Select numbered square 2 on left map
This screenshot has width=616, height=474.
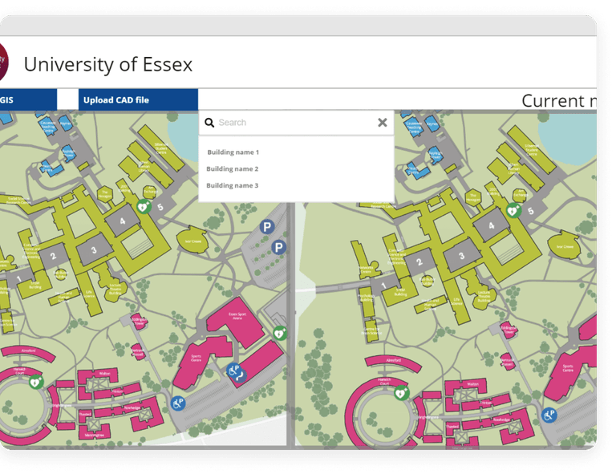tap(53, 257)
